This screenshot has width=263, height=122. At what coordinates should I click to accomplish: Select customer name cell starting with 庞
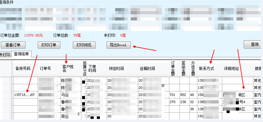click(71, 116)
